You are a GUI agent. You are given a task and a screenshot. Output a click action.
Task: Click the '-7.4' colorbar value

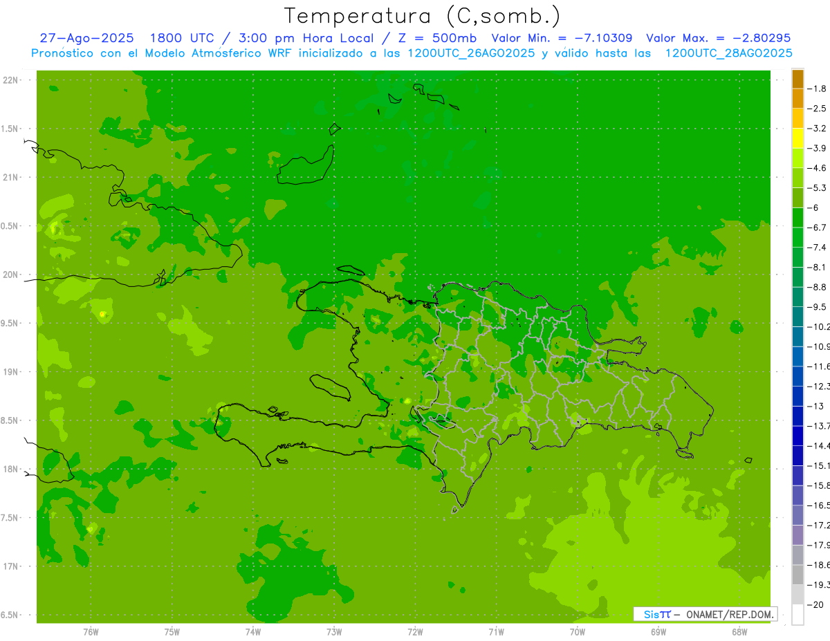point(817,247)
